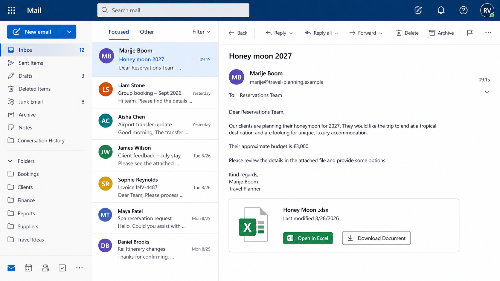The image size is (500, 281).
Task: Open To Do tasks in bottom bar
Action: coord(62,268)
